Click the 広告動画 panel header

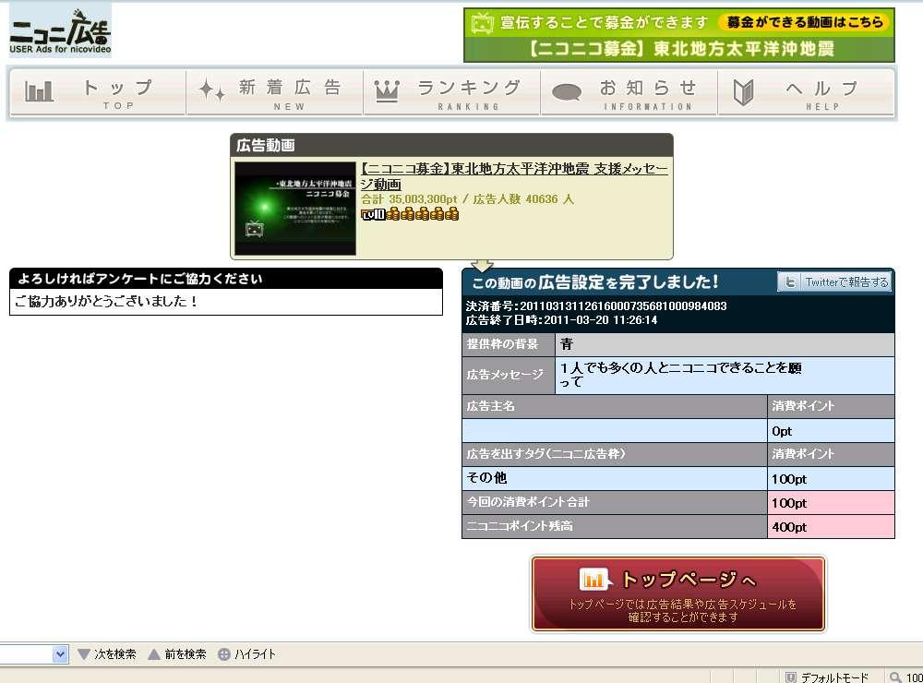(x=451, y=146)
